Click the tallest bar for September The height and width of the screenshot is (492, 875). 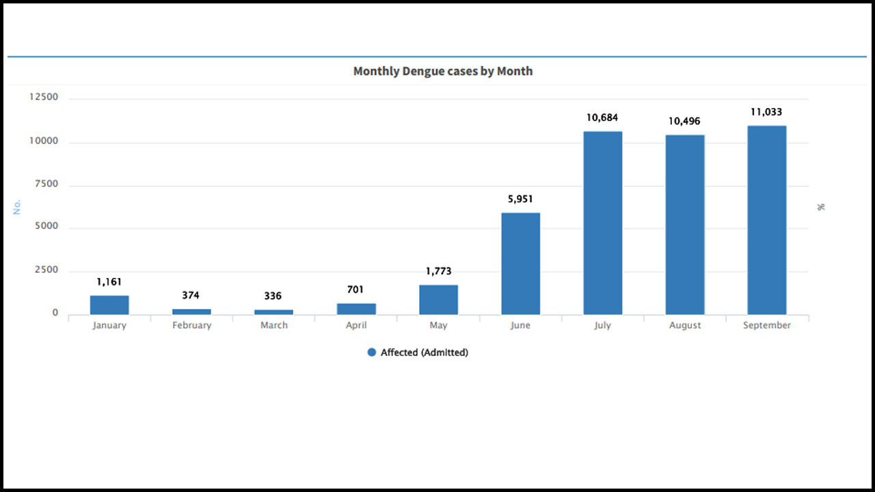click(x=767, y=220)
